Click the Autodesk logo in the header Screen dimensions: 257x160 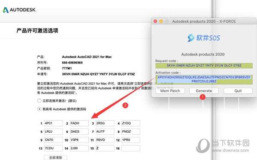coord(19,10)
